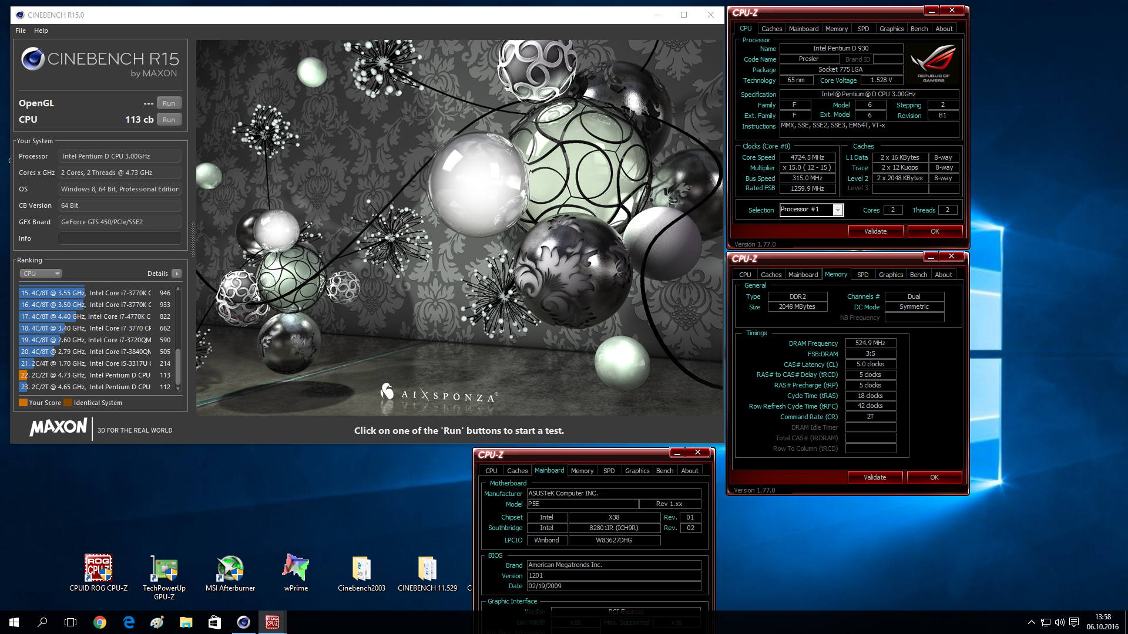Open Cinebench Help menu

41,31
